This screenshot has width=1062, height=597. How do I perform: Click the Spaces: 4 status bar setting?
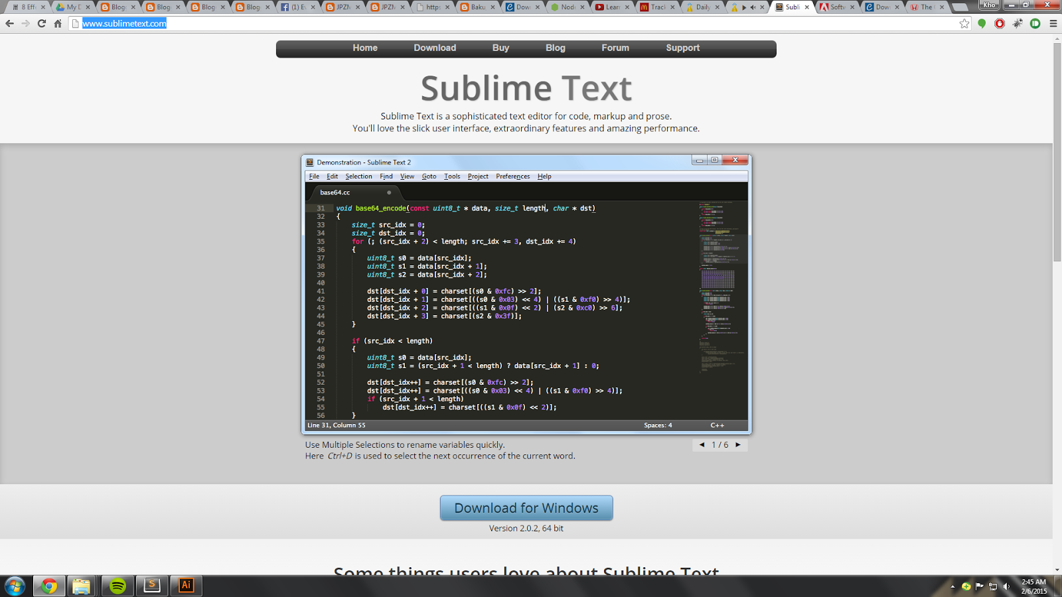(658, 425)
